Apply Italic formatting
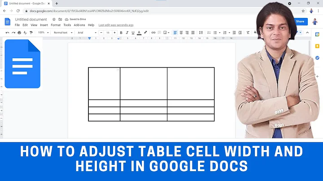The height and width of the screenshot is (181, 323). click(127, 33)
